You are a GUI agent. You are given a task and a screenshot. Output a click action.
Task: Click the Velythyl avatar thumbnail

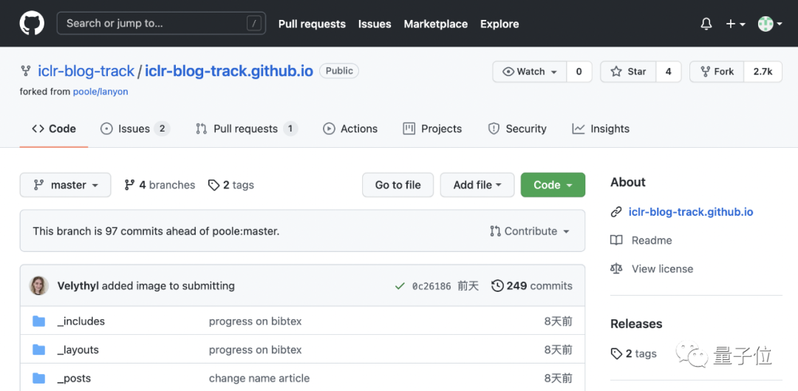click(x=39, y=285)
